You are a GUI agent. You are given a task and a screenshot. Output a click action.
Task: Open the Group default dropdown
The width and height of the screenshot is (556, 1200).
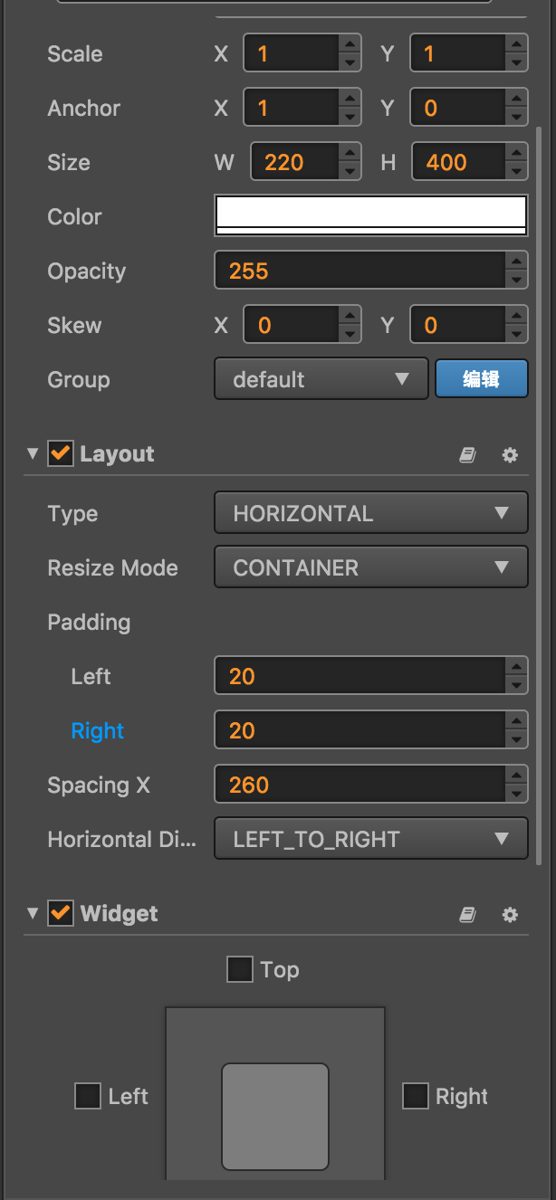[x=321, y=379]
